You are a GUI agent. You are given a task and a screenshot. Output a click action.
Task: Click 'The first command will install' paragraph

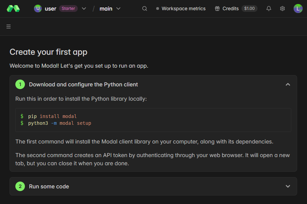coord(144,141)
